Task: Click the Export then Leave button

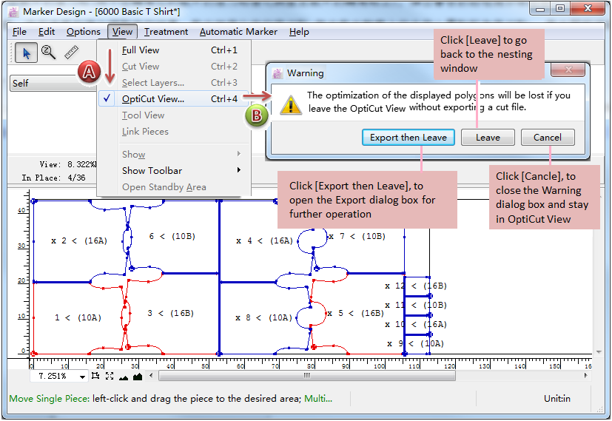Action: (x=408, y=138)
